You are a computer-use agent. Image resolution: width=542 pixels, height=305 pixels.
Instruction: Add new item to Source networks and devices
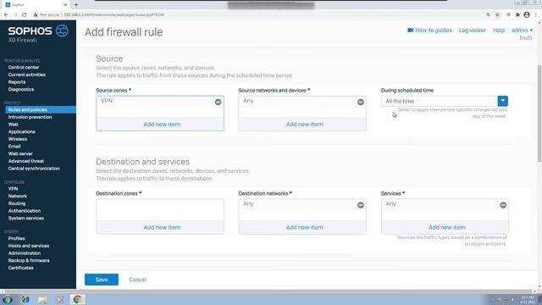tap(305, 125)
